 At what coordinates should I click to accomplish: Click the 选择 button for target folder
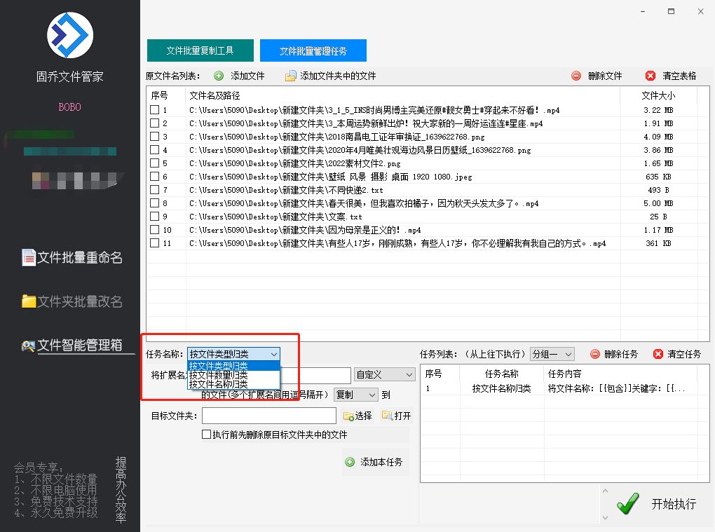[x=359, y=416]
